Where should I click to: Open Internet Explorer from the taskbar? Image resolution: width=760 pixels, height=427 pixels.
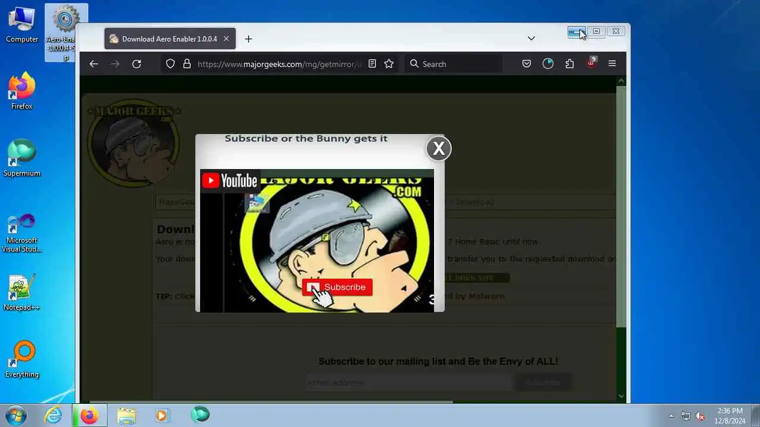53,415
